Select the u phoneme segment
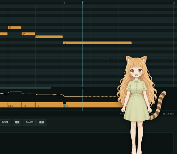Screen dimensions: 177x154 (30, 105)
